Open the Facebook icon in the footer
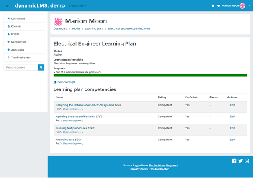 tap(234, 161)
